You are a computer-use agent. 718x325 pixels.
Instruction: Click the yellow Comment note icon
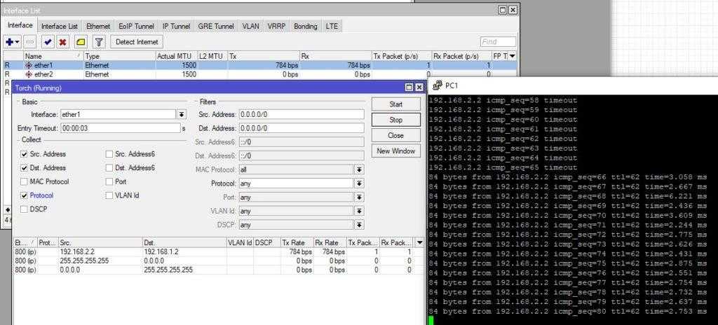pos(81,42)
